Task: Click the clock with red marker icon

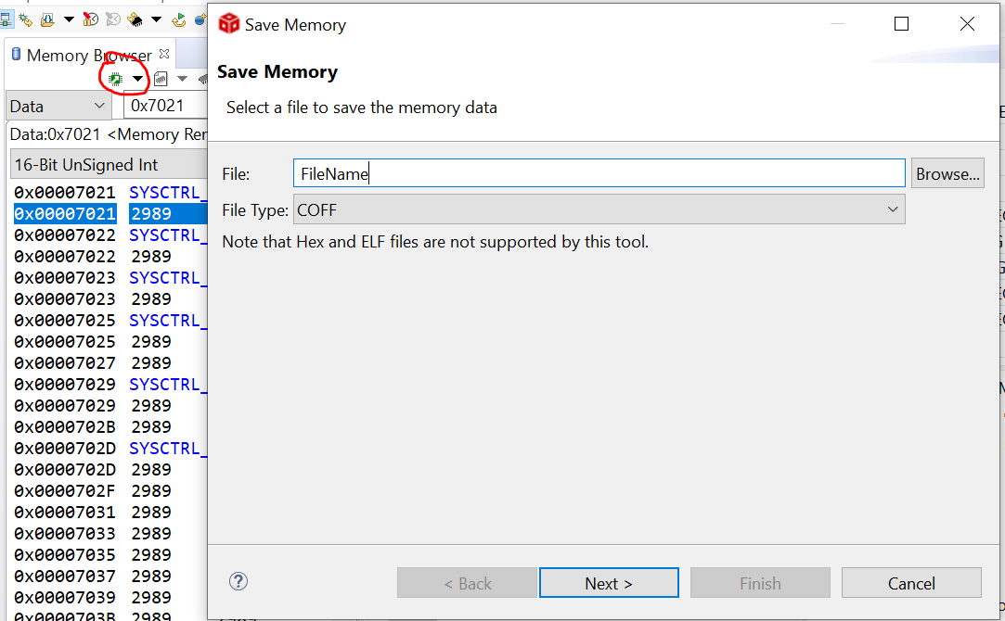Action: pos(91,19)
